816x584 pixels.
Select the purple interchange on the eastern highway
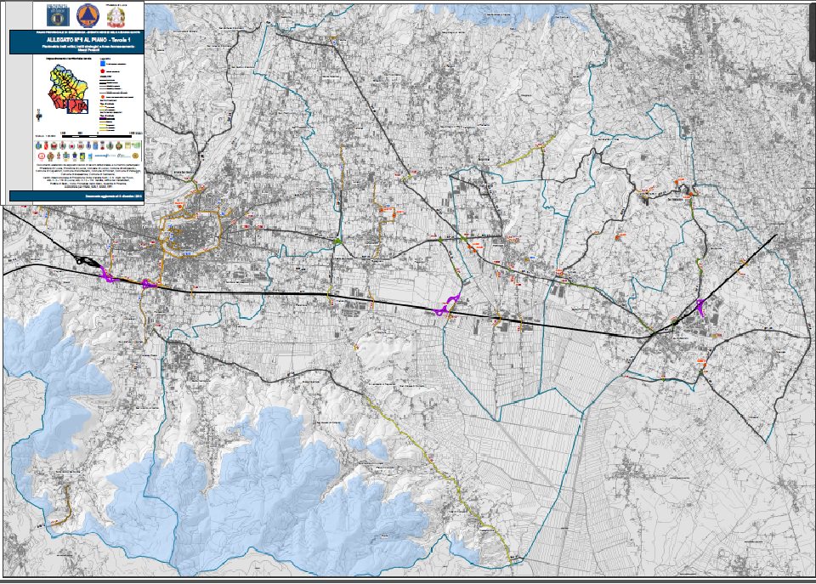(x=700, y=308)
